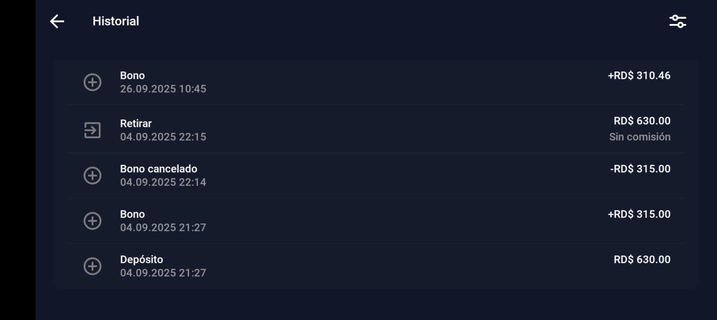Open the history filter settings icon
717x320 pixels.
[x=677, y=21]
